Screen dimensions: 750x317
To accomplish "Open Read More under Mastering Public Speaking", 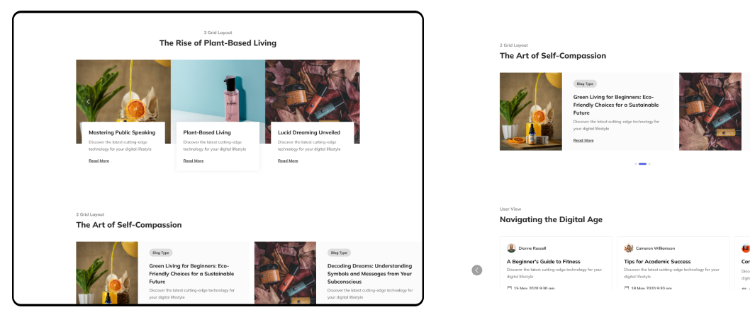I will coord(99,161).
